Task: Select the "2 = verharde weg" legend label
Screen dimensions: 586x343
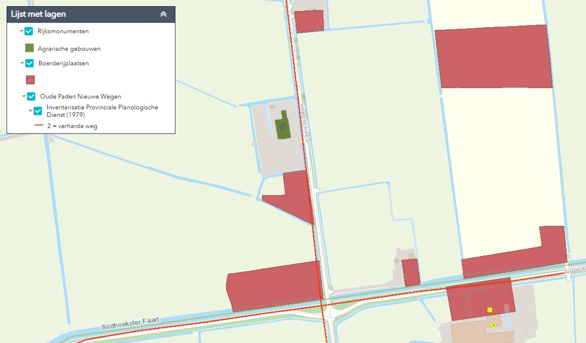Action: click(72, 126)
